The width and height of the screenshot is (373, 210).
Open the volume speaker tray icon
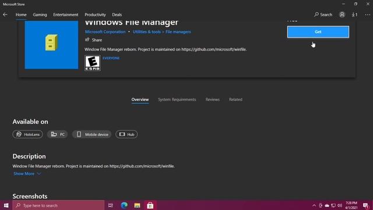point(340,205)
